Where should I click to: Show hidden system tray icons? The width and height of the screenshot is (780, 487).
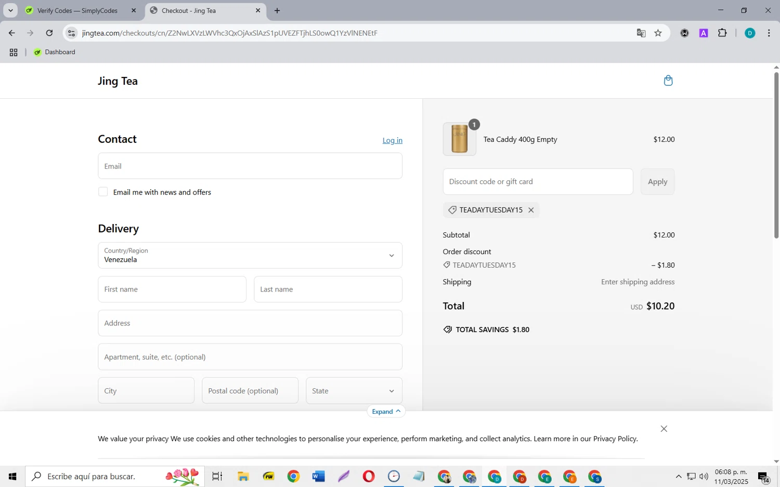click(x=679, y=476)
